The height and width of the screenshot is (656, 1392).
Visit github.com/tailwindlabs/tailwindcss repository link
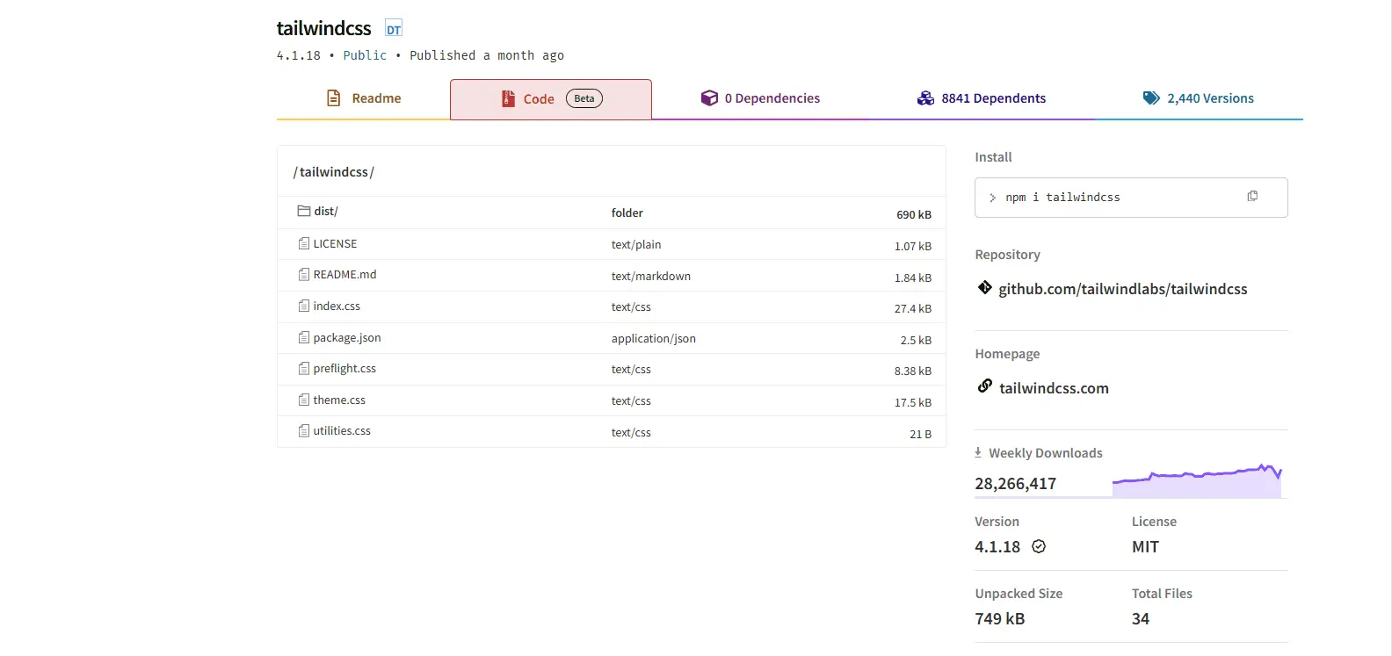coord(1122,289)
